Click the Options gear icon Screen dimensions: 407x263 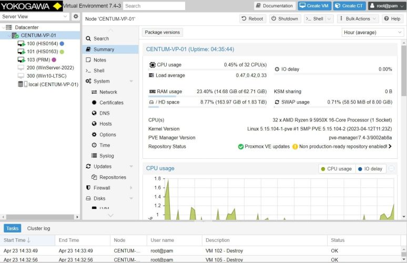click(94, 135)
